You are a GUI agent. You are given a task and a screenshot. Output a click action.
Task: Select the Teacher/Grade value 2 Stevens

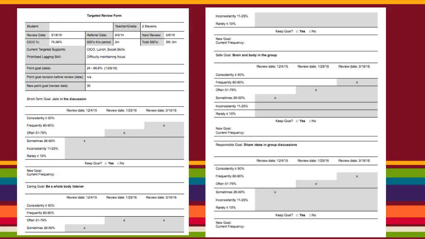[149, 27]
